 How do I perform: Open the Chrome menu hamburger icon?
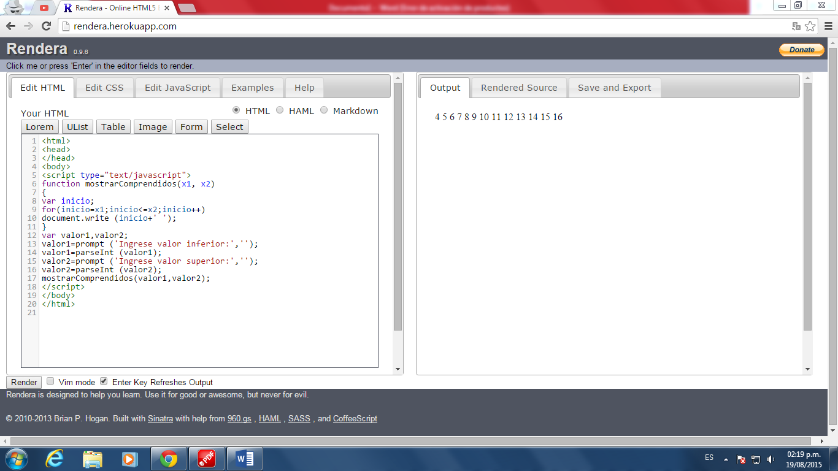click(x=828, y=26)
